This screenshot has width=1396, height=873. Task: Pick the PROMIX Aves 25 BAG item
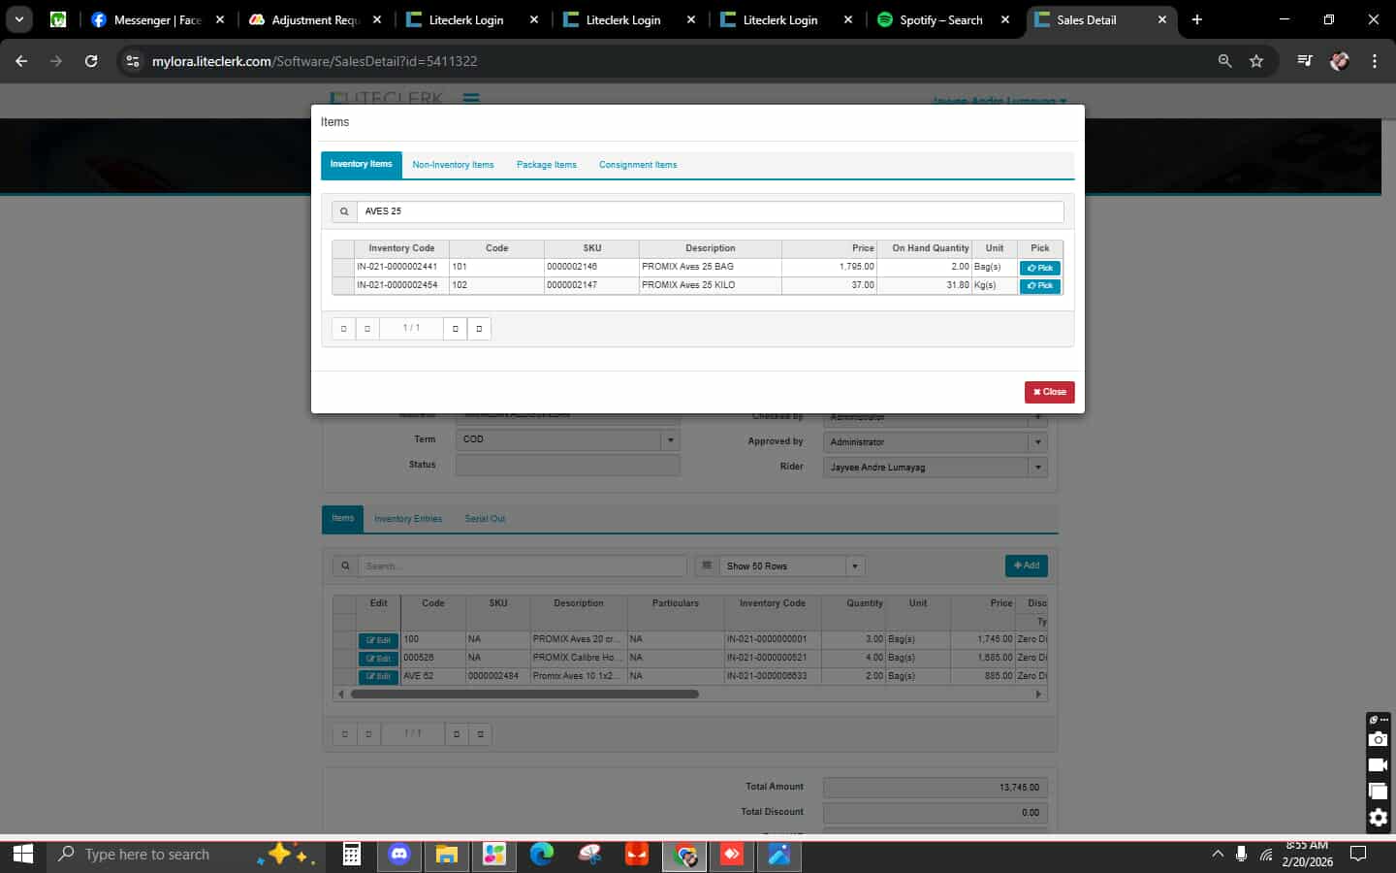coord(1039,268)
